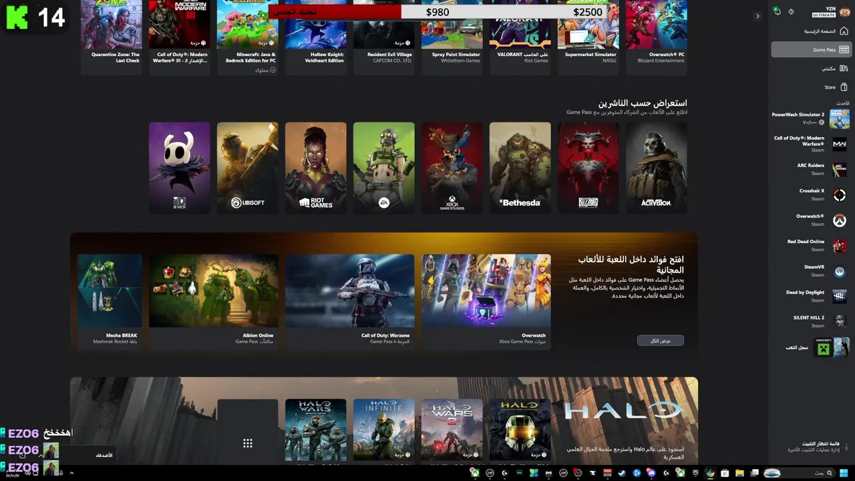Open the Call of Duty: Warzone perks card
Image resolution: width=855 pixels, height=481 pixels.
click(x=350, y=301)
